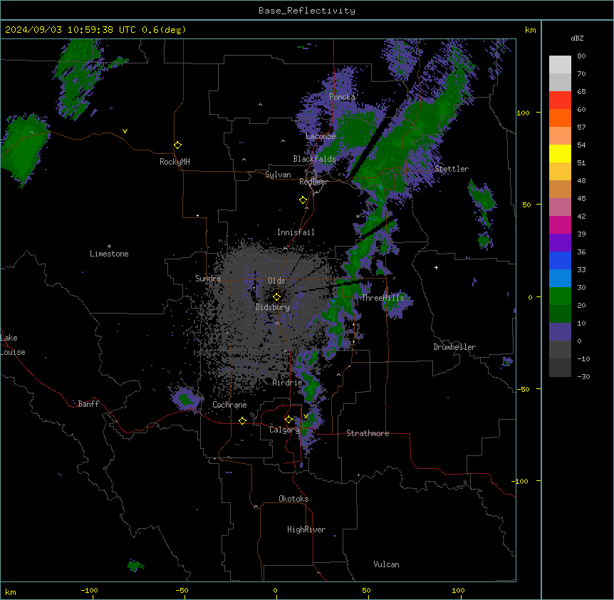Click the 80 value on dBZ scale
This screenshot has height=600, width=614.
581,56
